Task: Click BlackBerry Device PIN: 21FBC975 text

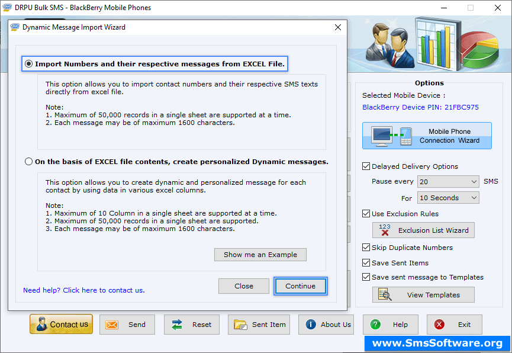Action: click(421, 107)
